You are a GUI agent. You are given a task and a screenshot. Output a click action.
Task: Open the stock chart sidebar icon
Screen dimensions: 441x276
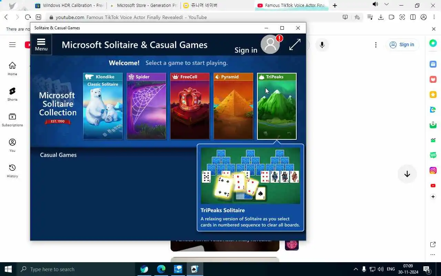click(x=433, y=140)
